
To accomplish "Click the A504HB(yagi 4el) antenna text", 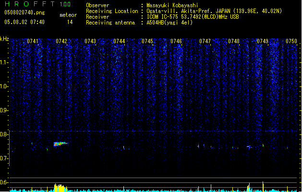I will tap(169, 23).
